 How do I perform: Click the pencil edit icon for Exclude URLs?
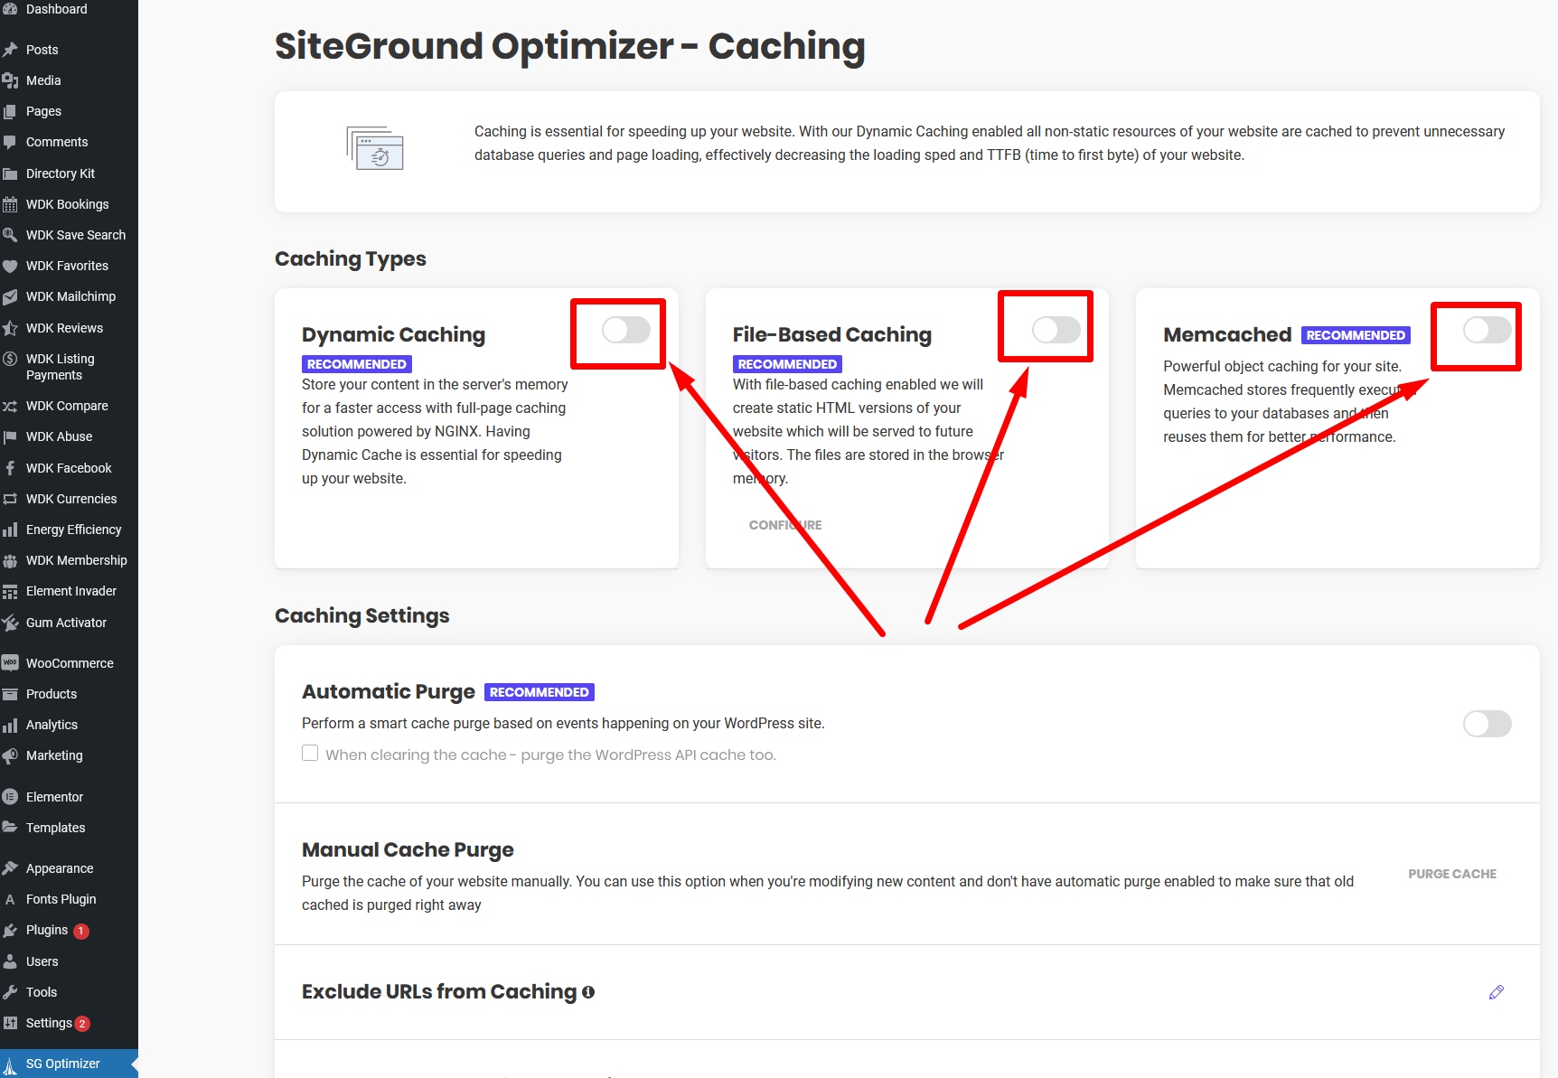pyautogui.click(x=1496, y=992)
